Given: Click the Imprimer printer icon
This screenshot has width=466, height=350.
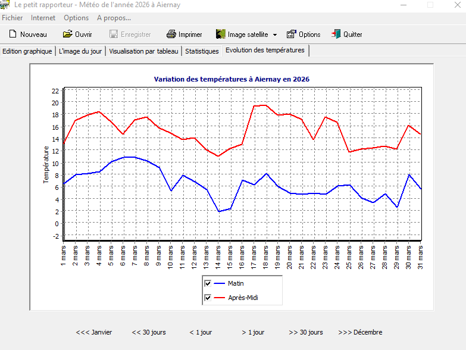Looking at the screenshot, I should pyautogui.click(x=171, y=35).
